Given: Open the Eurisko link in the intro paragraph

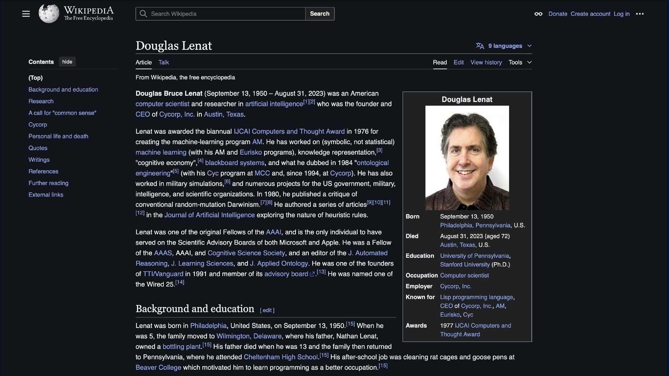Looking at the screenshot, I should [x=251, y=152].
